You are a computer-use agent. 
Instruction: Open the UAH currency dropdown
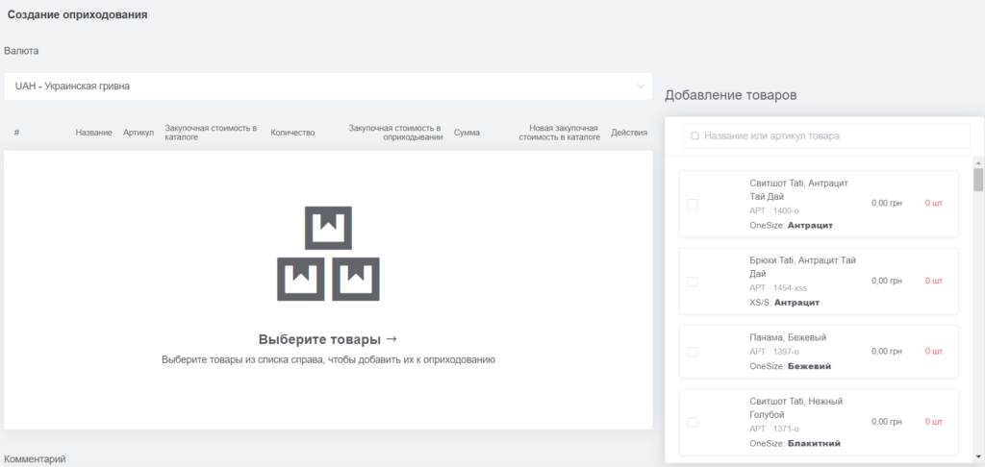coord(328,86)
